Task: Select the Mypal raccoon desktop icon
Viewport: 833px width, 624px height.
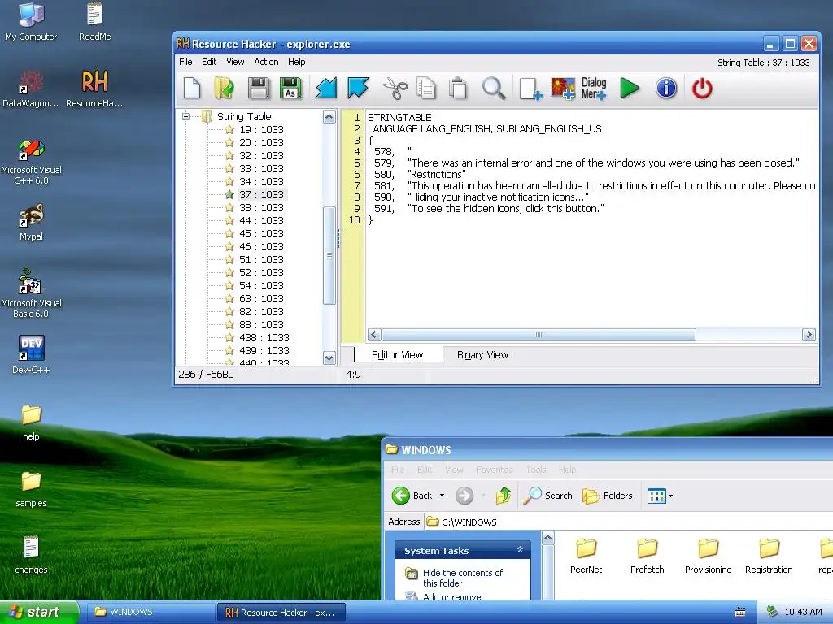Action: (x=31, y=222)
